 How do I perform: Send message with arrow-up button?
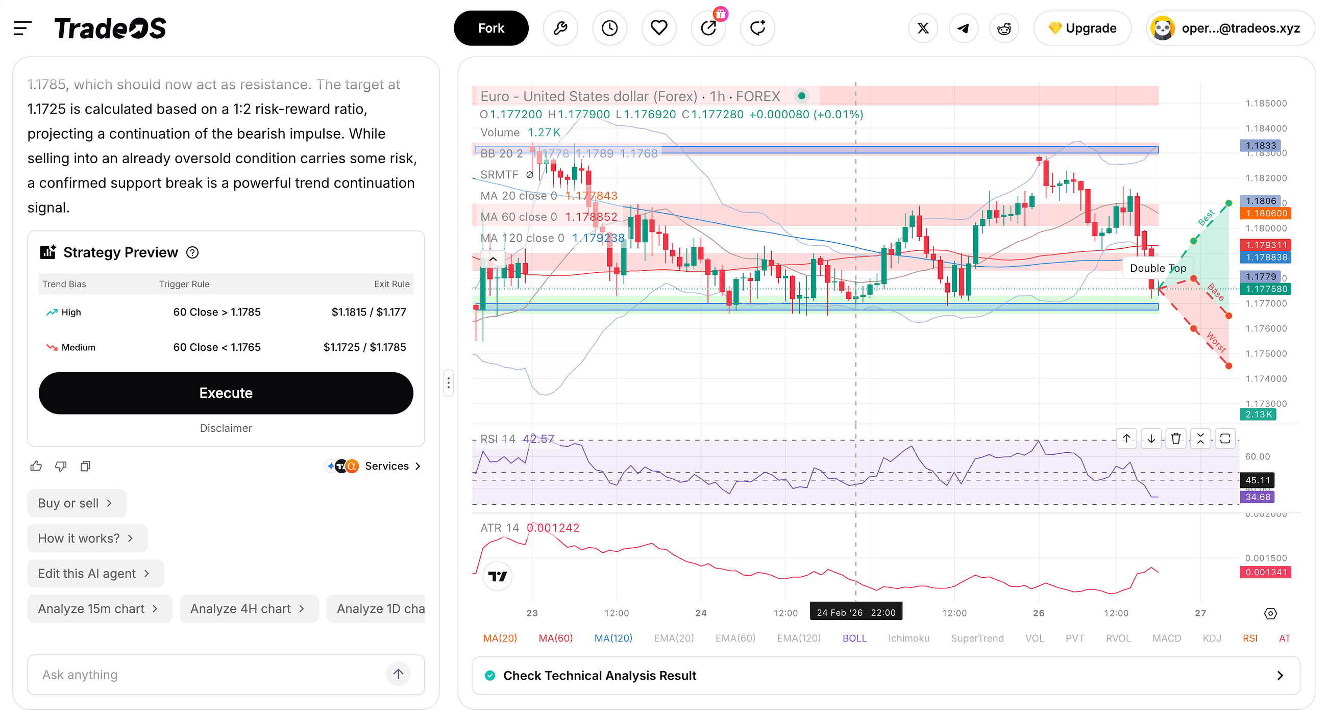click(398, 674)
